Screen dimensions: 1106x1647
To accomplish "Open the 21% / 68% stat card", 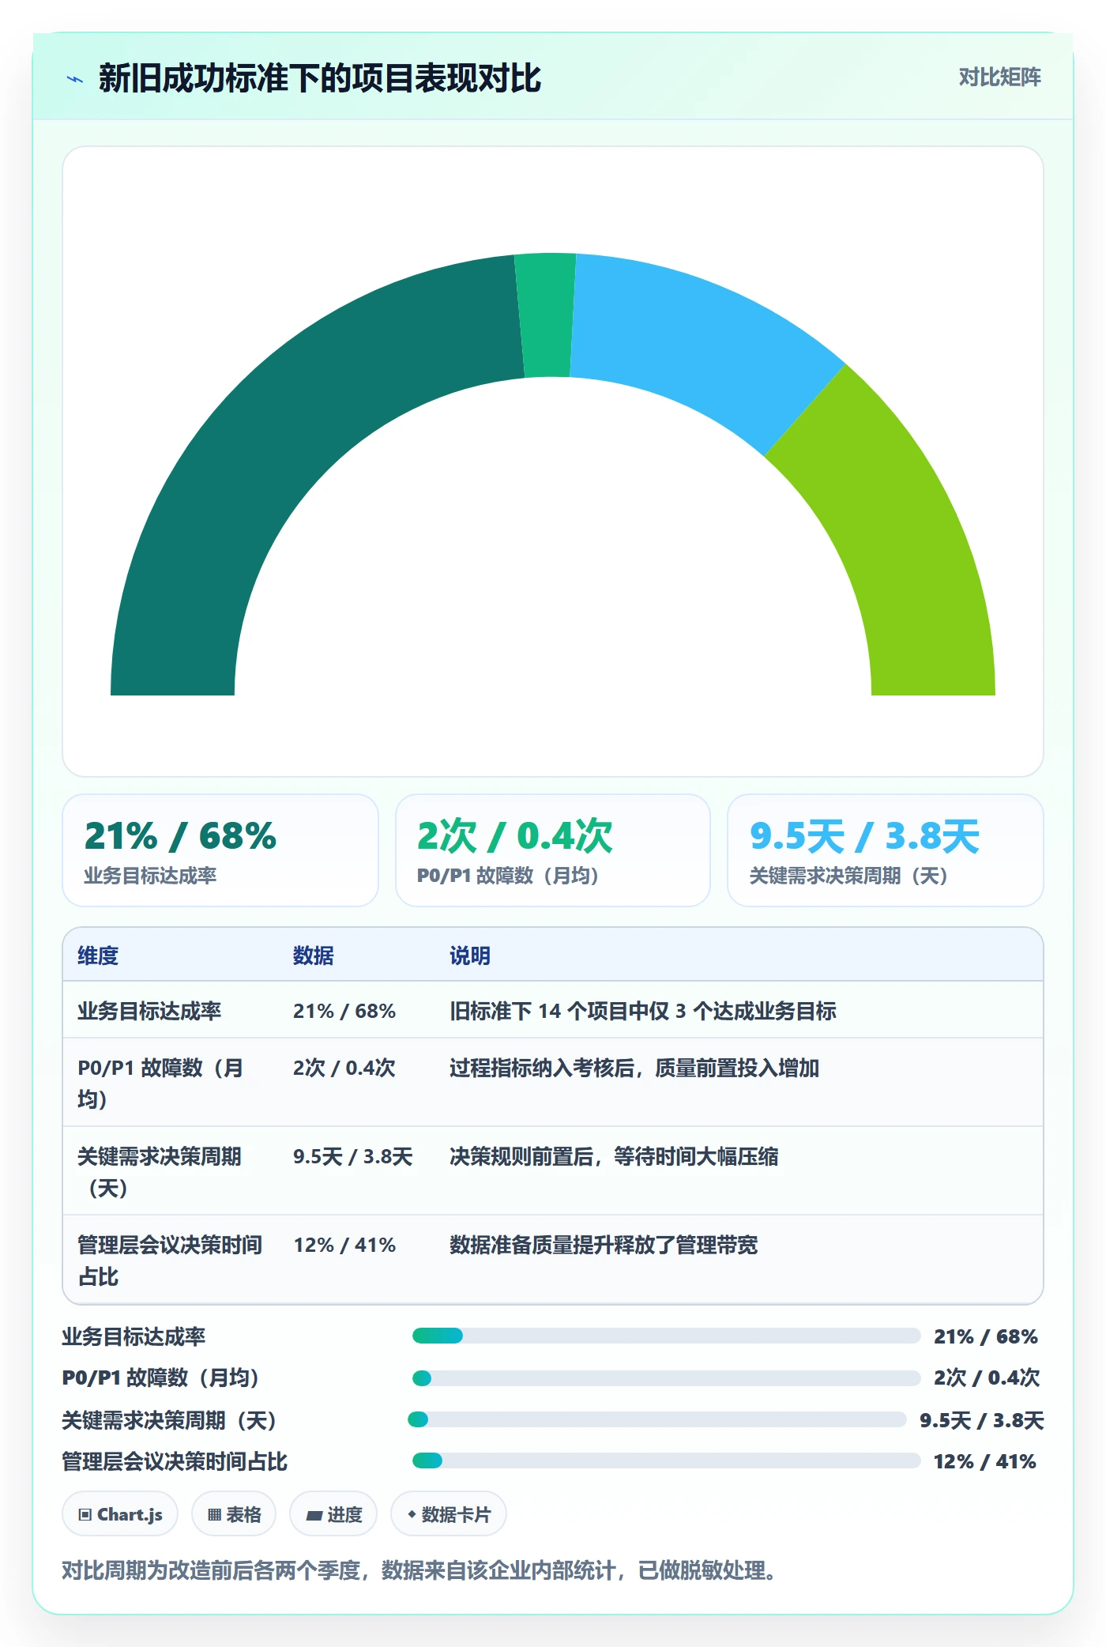I will [x=220, y=850].
